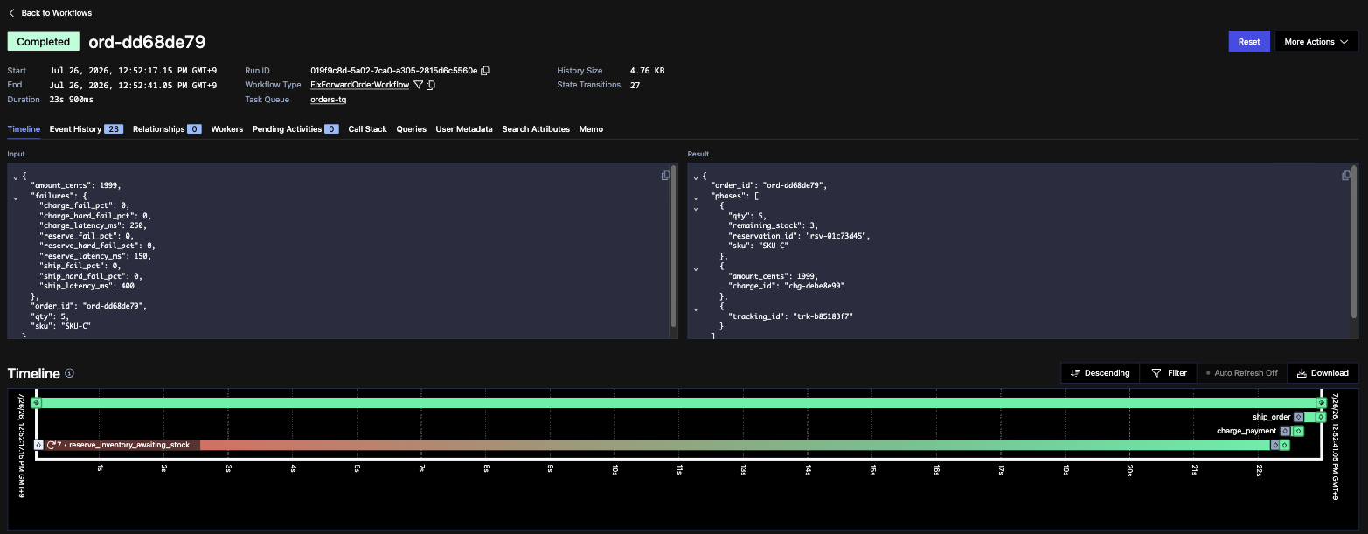
Task: Click the charge_payment label on timeline
Action: click(1247, 431)
